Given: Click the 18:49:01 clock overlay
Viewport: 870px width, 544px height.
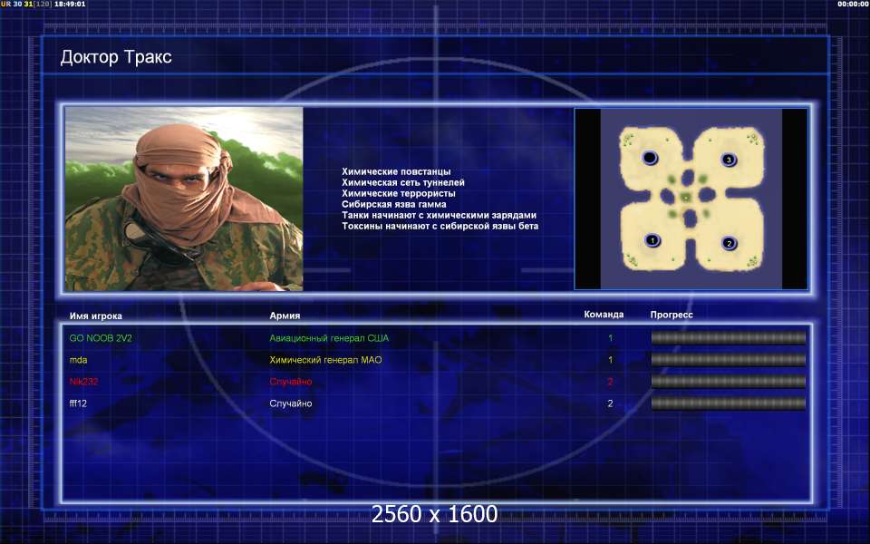Looking at the screenshot, I should [70, 4].
